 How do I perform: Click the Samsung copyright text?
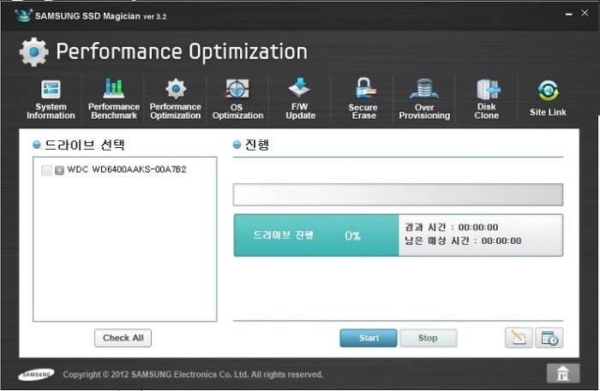(193, 375)
